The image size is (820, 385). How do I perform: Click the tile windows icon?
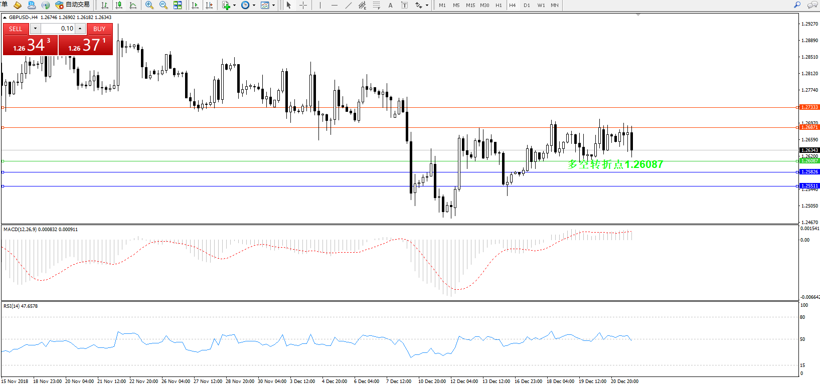pos(178,5)
